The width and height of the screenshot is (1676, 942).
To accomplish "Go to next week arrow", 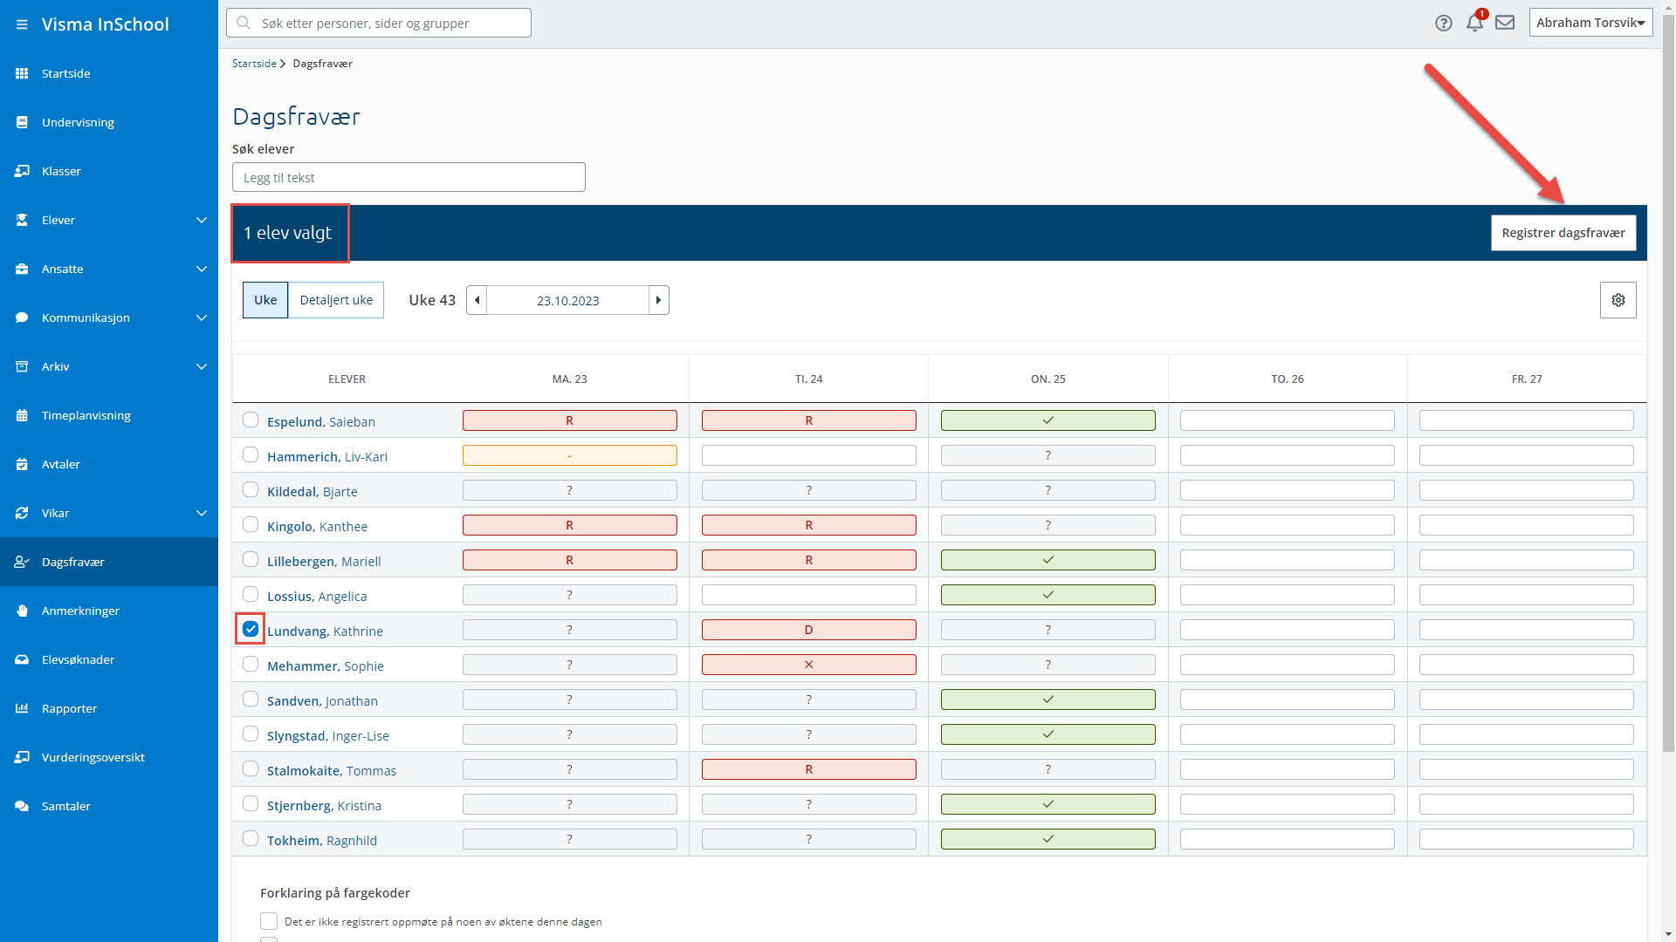I will [659, 300].
